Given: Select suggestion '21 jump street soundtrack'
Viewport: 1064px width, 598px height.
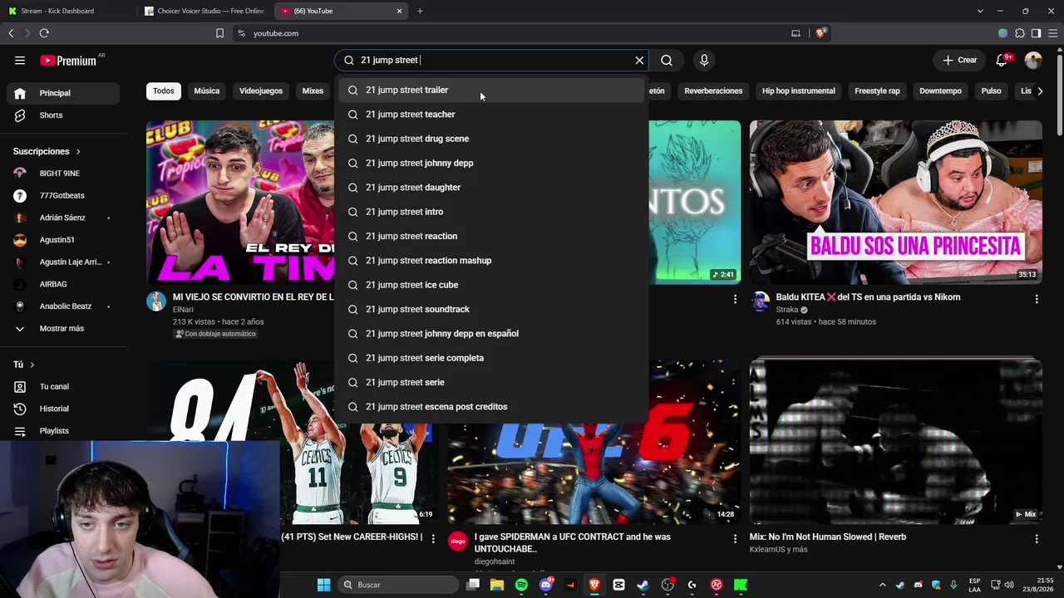Looking at the screenshot, I should (491, 309).
